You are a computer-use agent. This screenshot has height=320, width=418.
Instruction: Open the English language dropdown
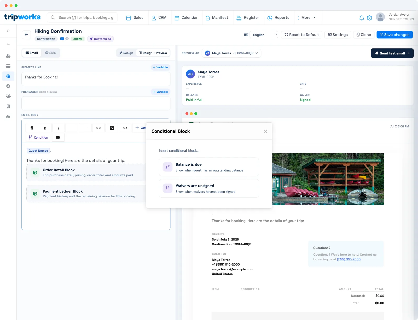[x=264, y=35]
